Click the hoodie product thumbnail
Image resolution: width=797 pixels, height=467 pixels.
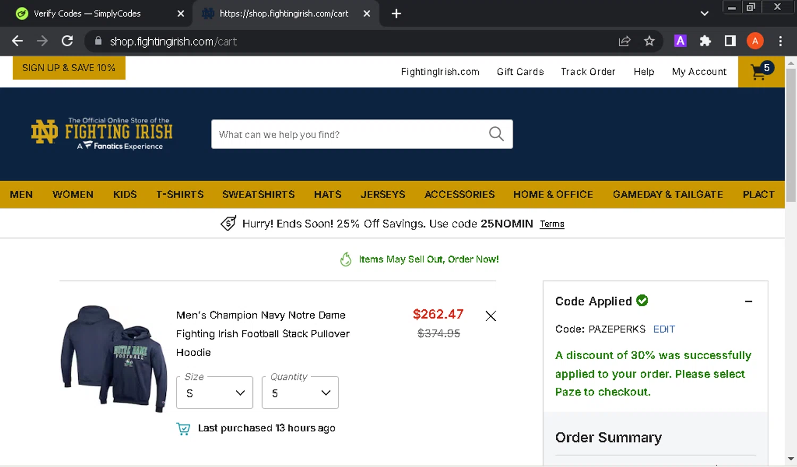[113, 359]
